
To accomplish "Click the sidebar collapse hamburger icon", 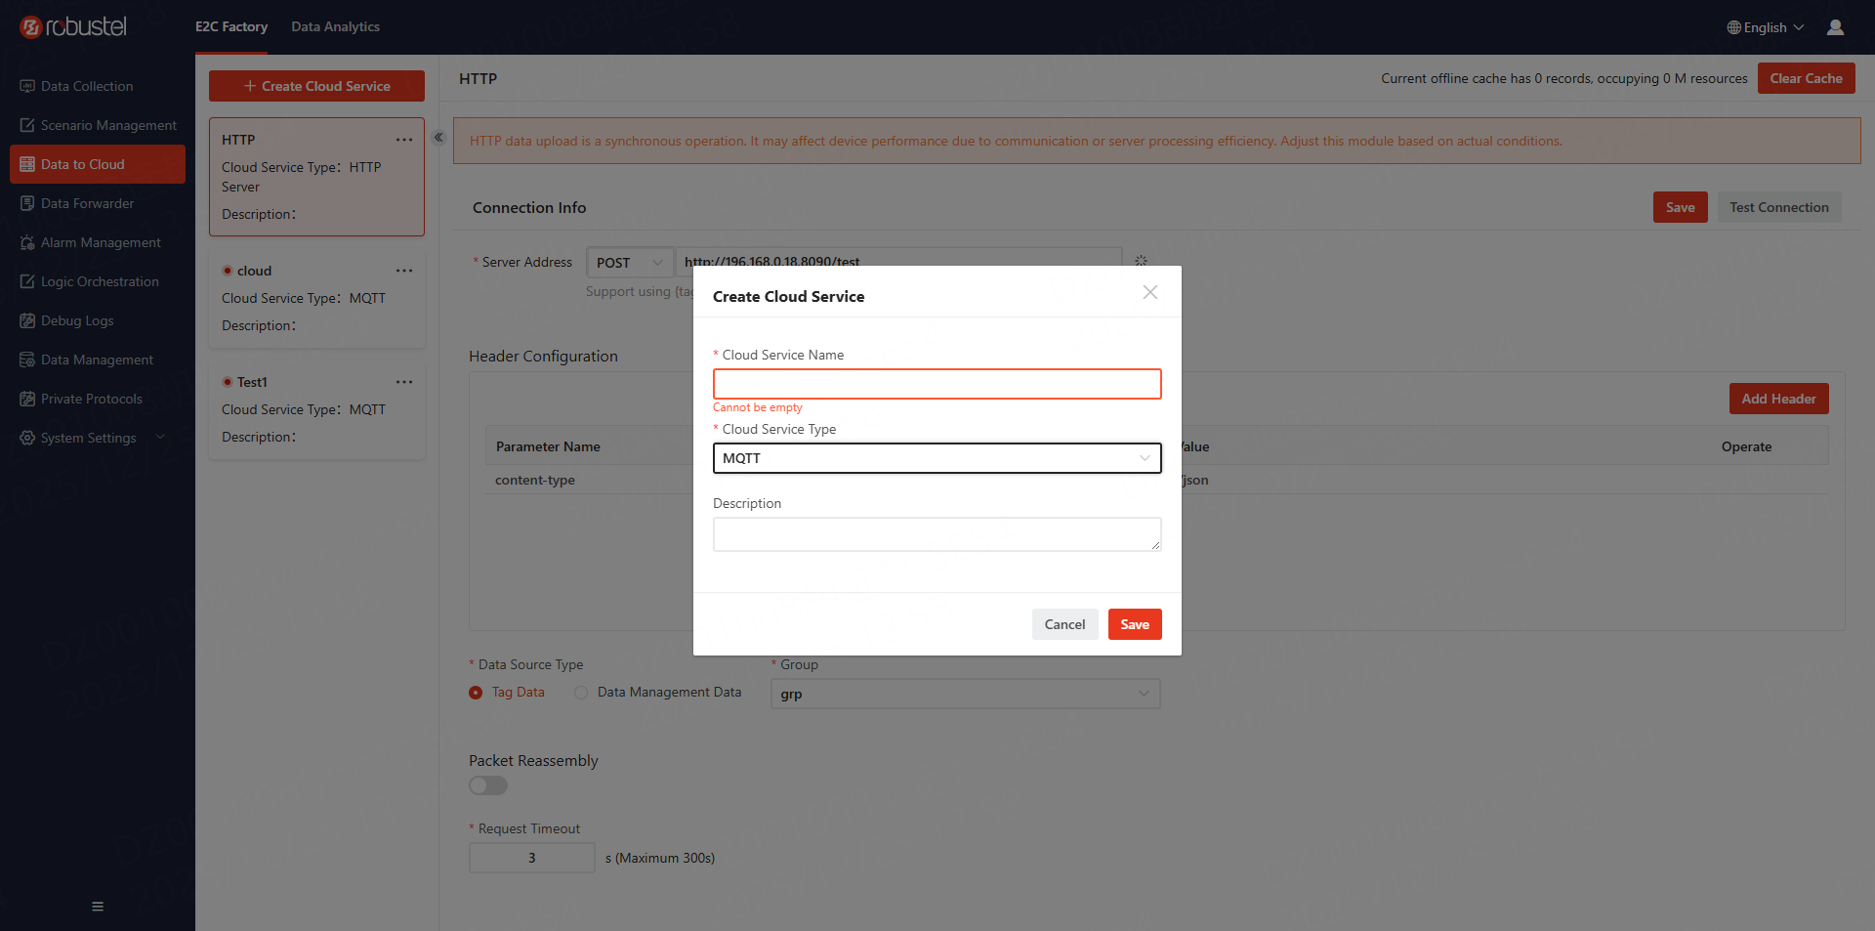I will 98,907.
